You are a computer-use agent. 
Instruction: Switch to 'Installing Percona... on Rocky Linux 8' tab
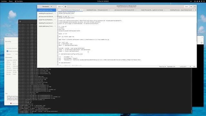(181, 10)
